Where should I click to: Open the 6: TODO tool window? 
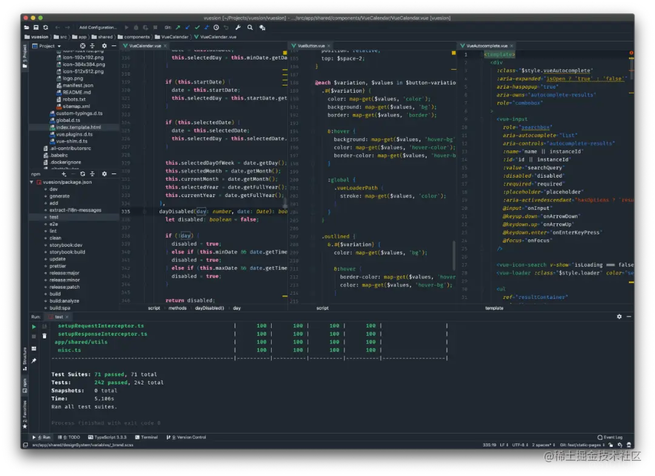69,438
